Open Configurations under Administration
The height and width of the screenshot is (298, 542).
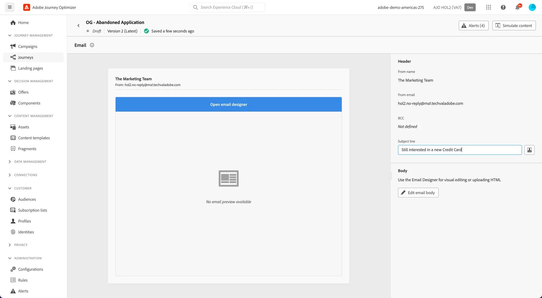pos(33,269)
